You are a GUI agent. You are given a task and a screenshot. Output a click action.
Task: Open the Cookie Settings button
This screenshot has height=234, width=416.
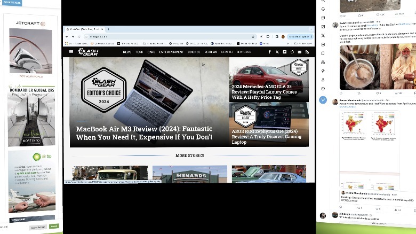38,228
